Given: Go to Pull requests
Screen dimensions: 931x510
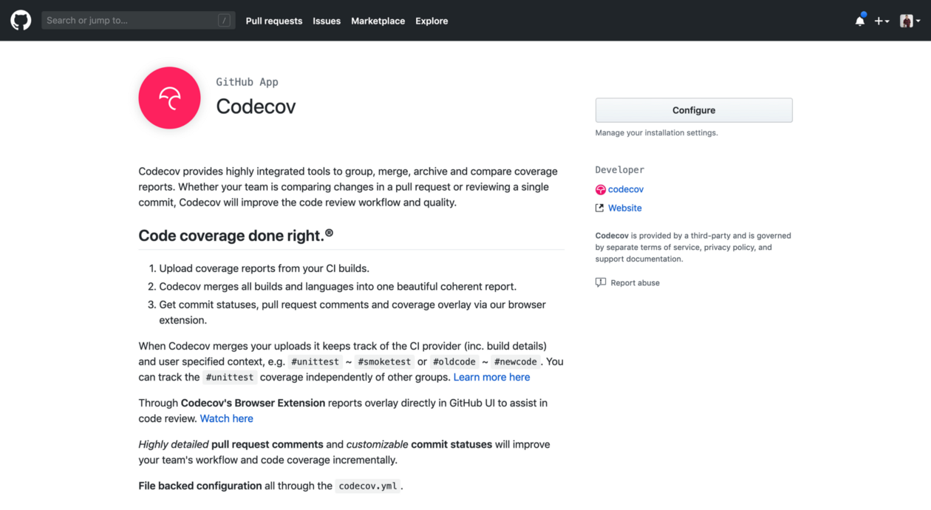Looking at the screenshot, I should [274, 21].
